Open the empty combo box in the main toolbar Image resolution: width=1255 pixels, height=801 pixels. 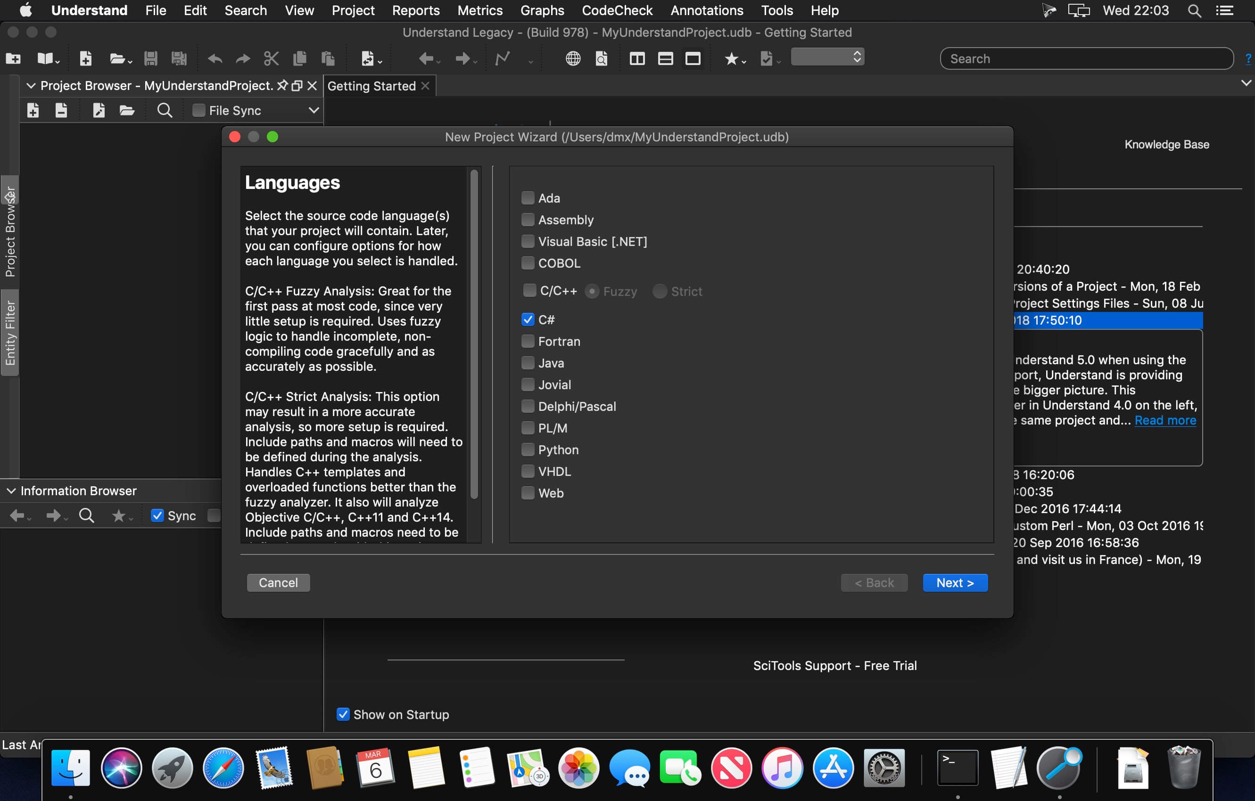coord(828,57)
